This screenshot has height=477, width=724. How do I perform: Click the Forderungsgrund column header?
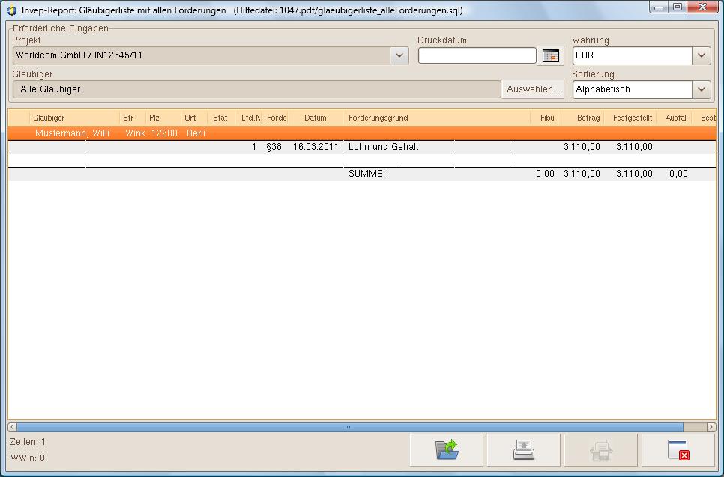tap(436, 118)
